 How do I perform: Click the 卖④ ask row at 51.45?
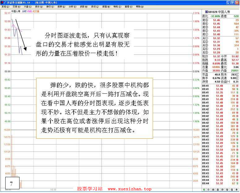click(220, 24)
